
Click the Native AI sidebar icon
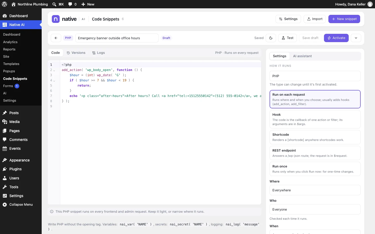[5, 25]
